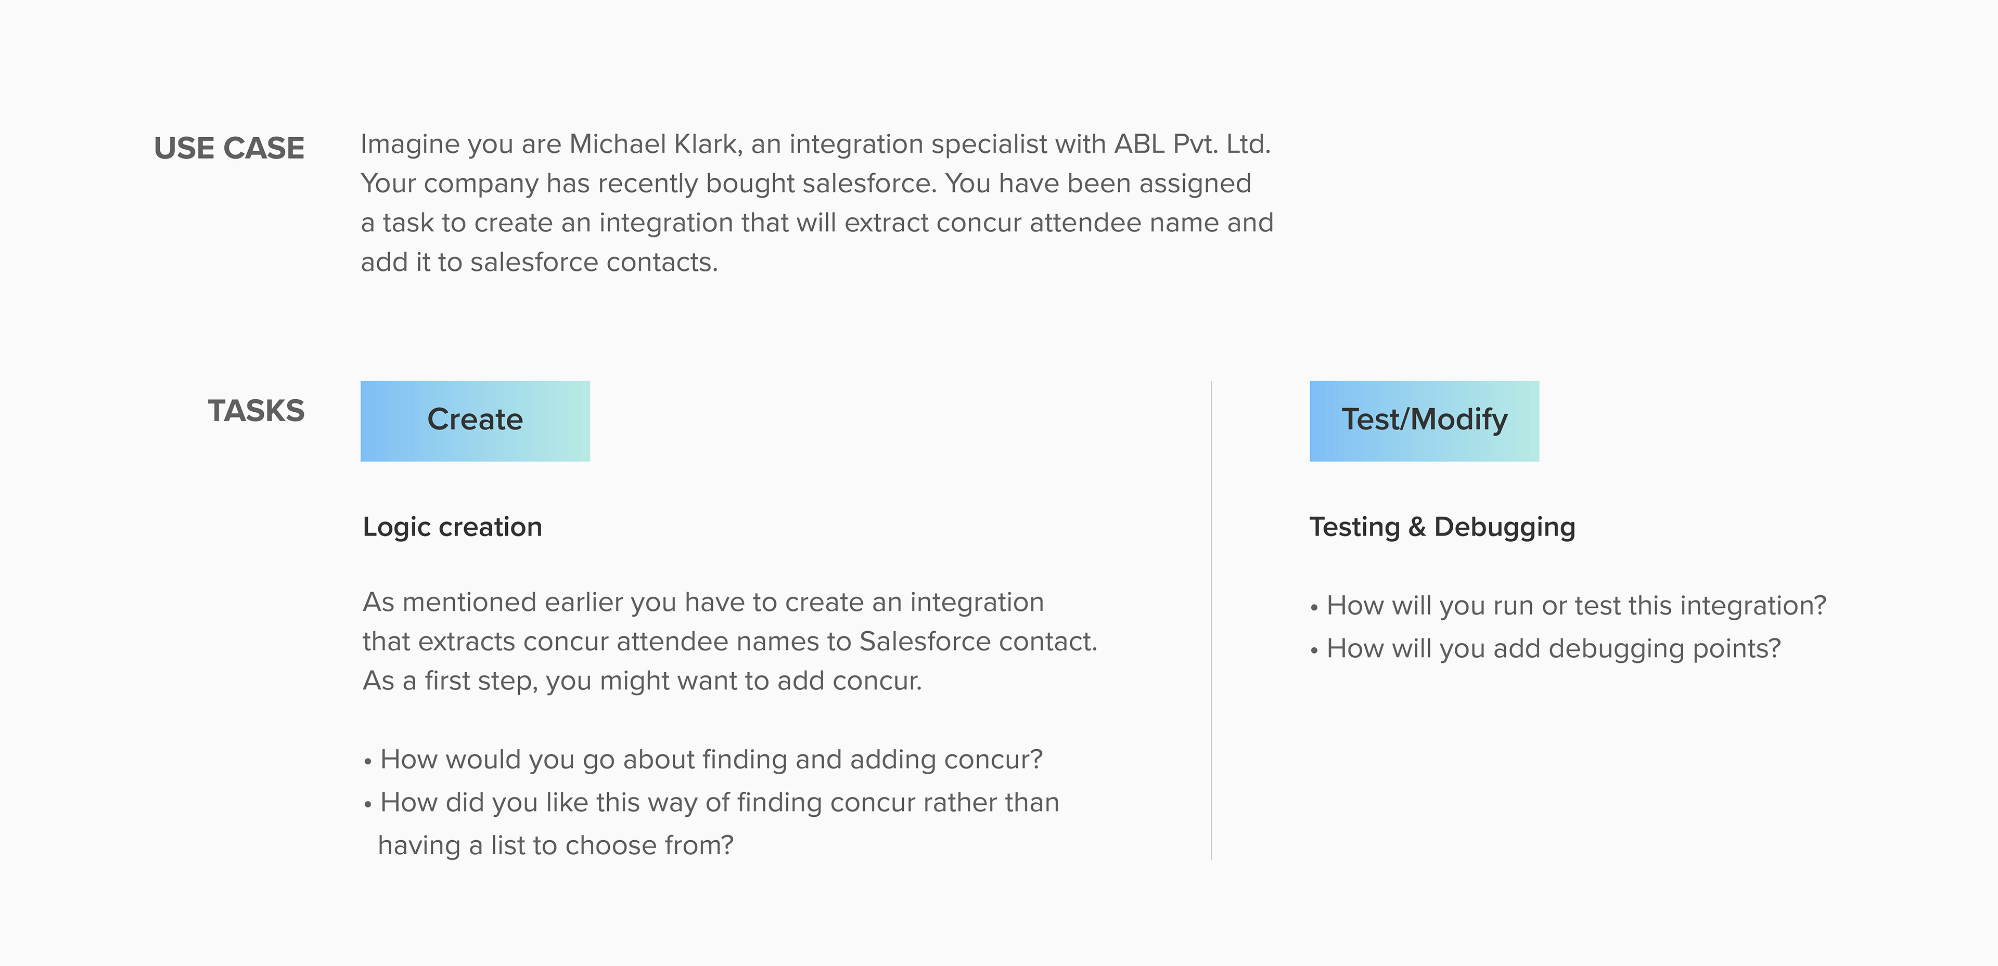
Task: Select the TASKS heading
Action: click(256, 411)
